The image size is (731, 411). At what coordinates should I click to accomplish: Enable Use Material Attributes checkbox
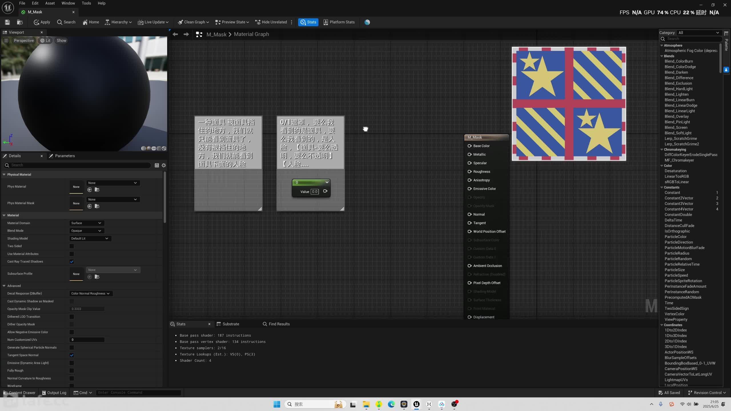coord(72,254)
